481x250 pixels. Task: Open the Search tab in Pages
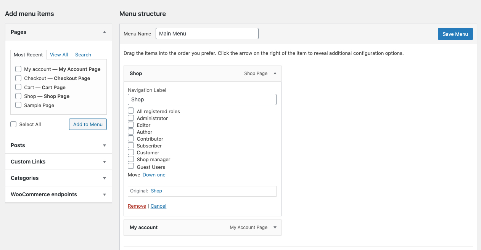[x=83, y=54]
